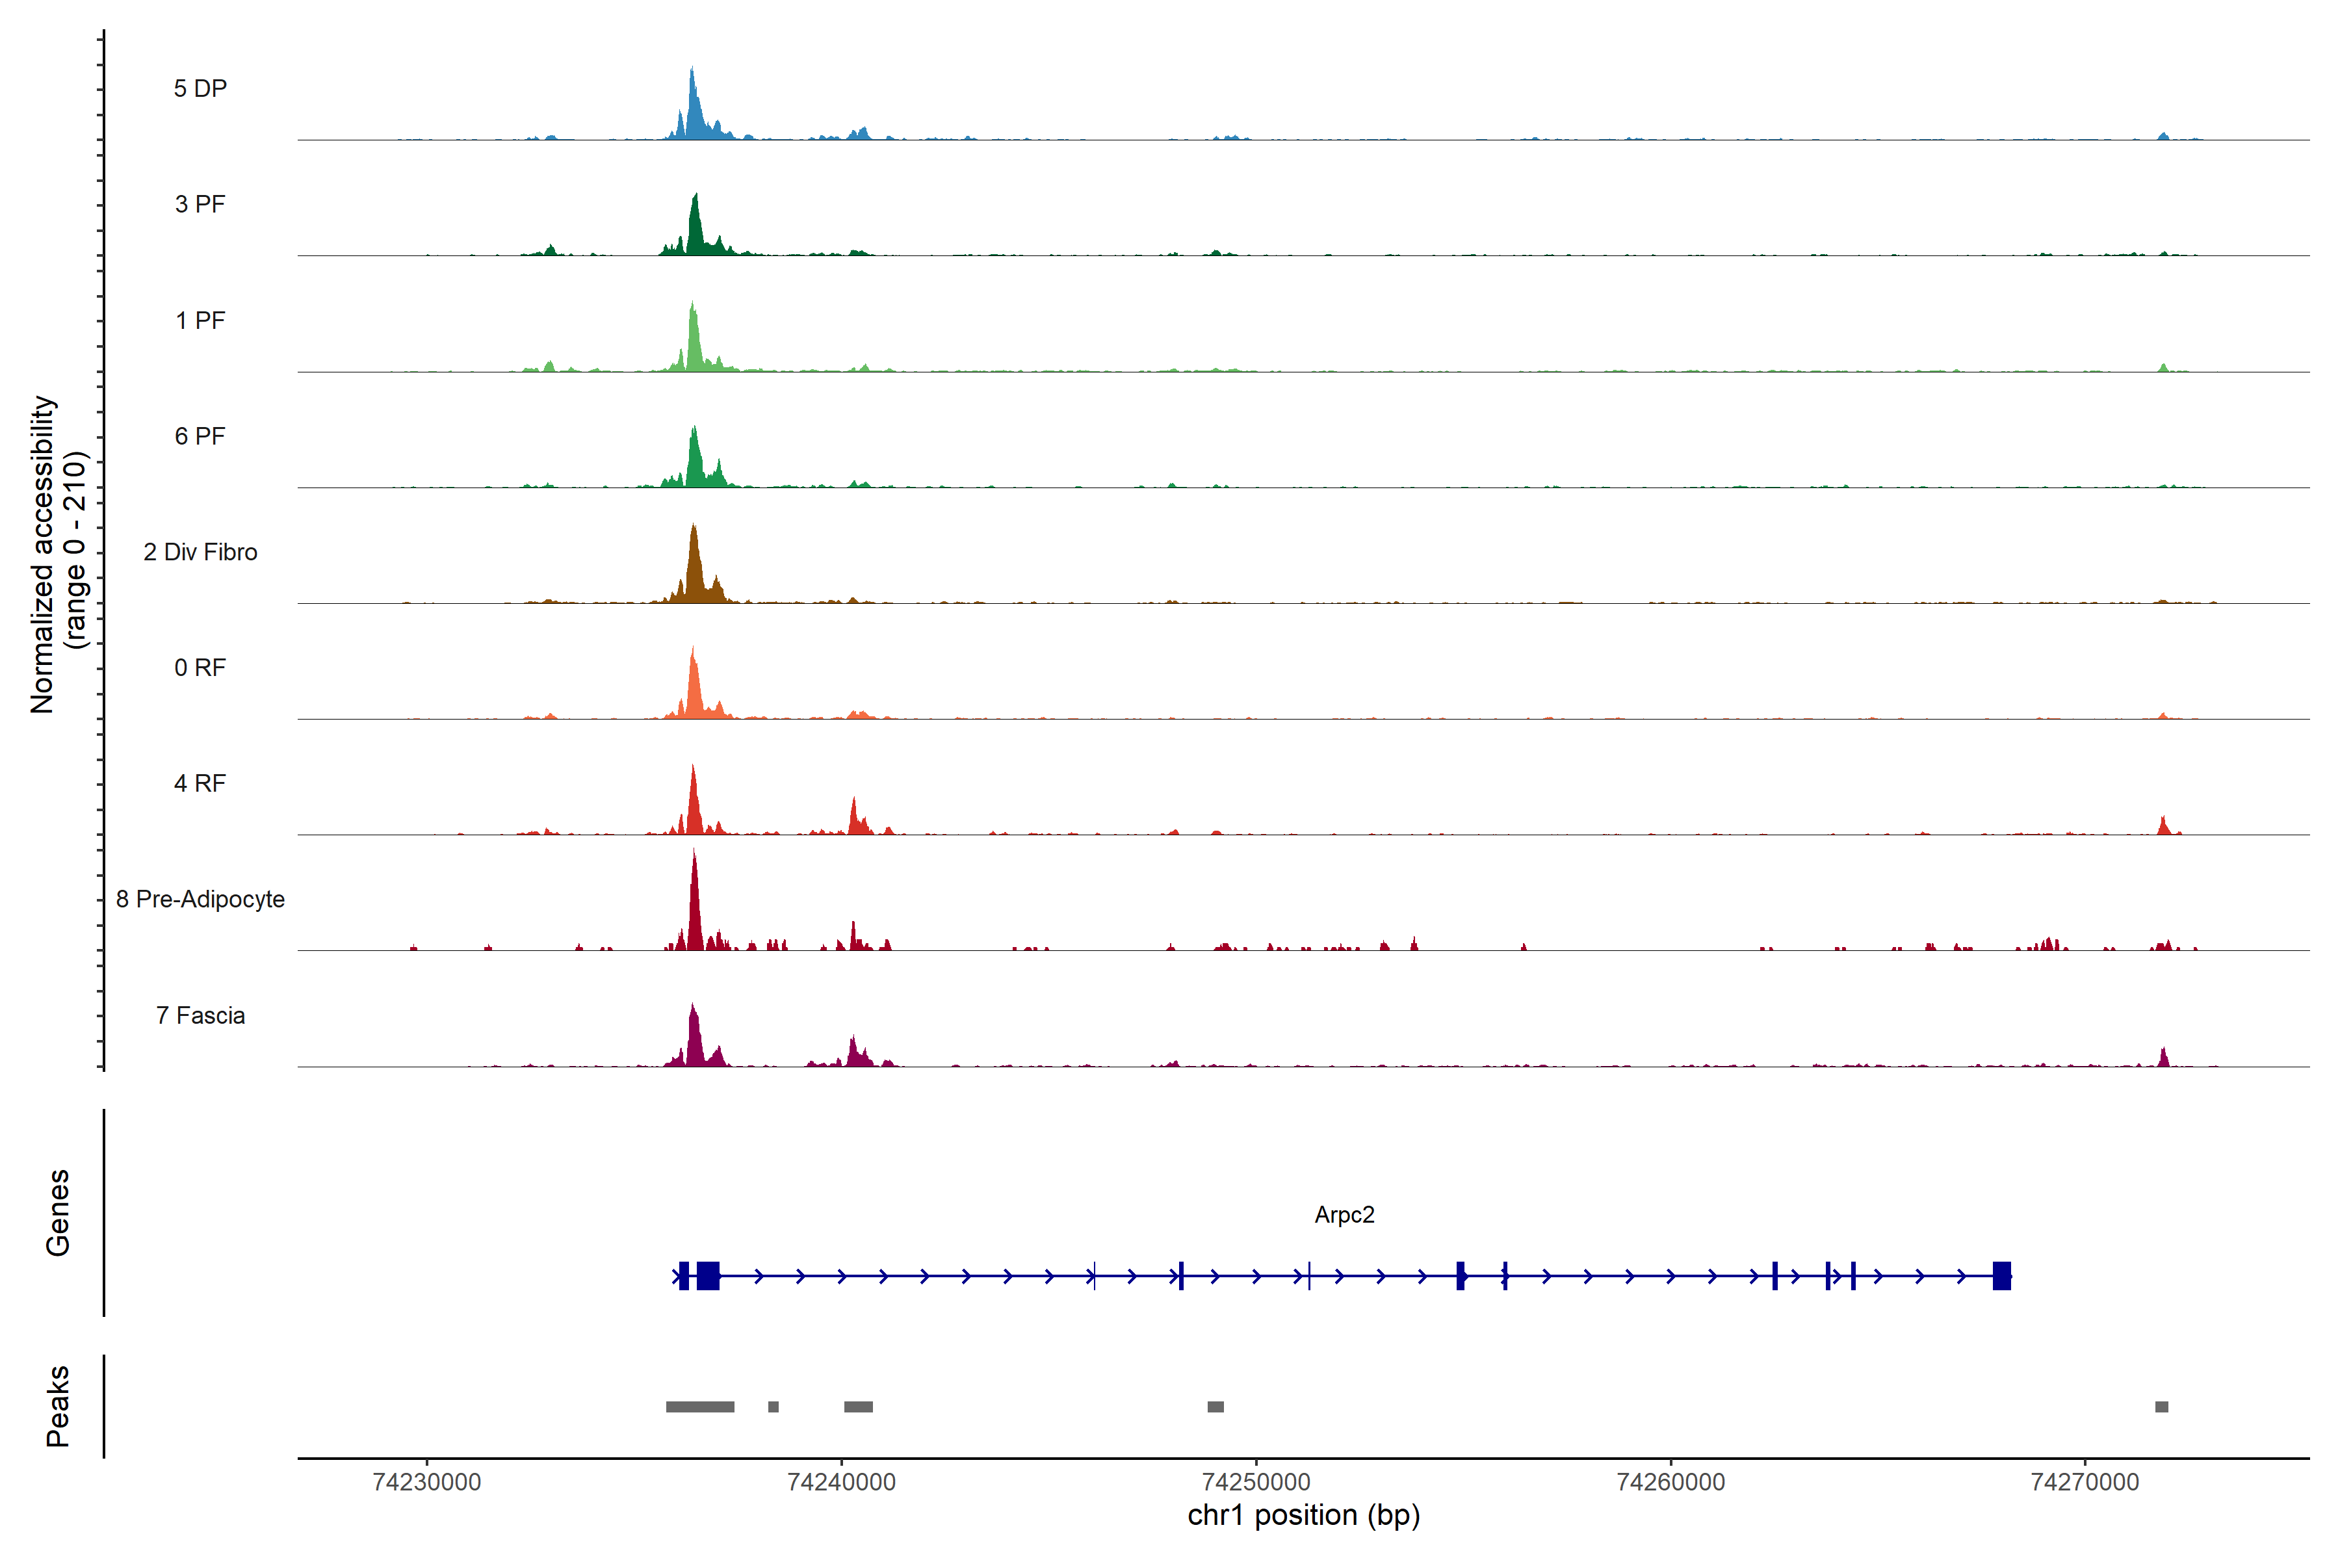Viewport: 2340px width, 1560px height.
Task: Click the peak marker near 74249000
Action: (x=1215, y=1407)
